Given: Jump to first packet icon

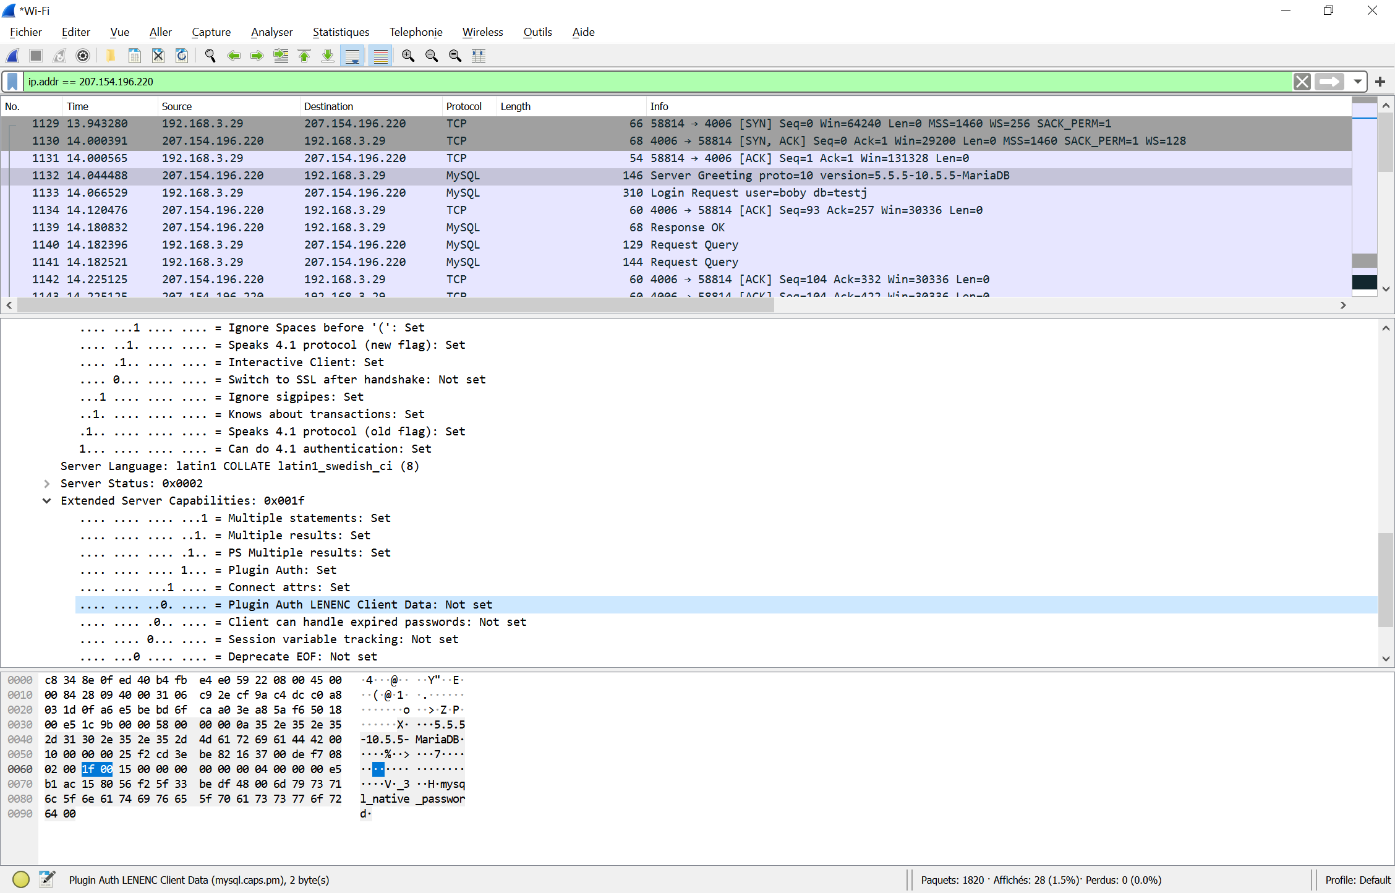Looking at the screenshot, I should (304, 56).
